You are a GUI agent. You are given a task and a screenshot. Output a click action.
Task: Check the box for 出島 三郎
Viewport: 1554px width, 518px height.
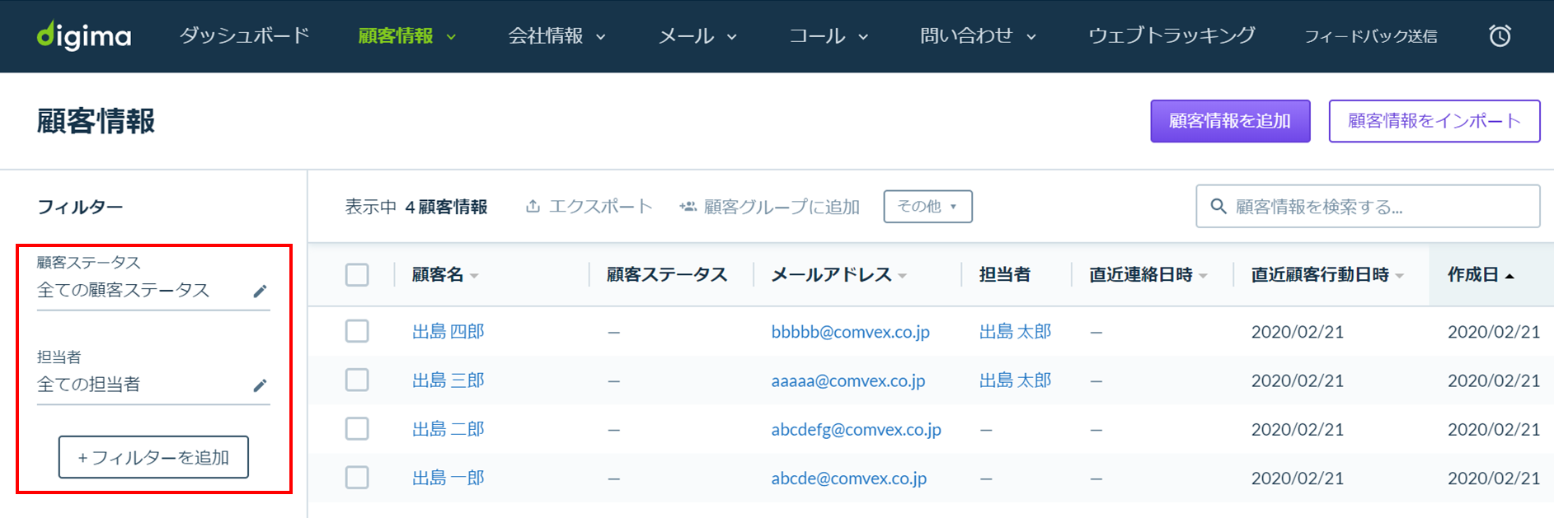(x=357, y=380)
